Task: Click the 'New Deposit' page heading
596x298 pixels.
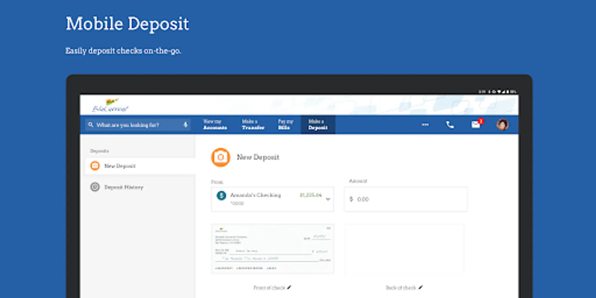Action: pyautogui.click(x=258, y=157)
